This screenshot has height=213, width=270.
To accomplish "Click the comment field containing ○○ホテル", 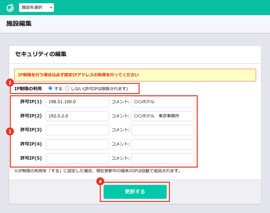I will point(162,102).
